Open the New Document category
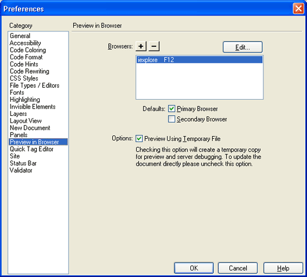 30,128
